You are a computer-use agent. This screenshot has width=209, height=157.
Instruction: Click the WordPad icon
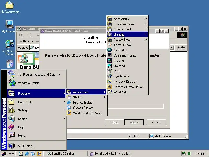tap(109, 92)
